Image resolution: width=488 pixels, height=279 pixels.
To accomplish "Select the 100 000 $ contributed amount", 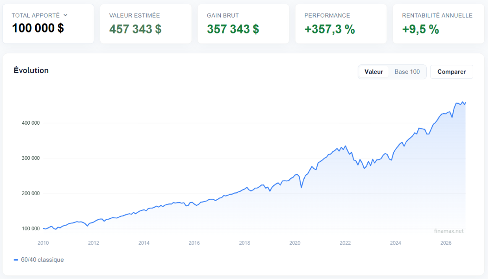I will click(x=38, y=28).
